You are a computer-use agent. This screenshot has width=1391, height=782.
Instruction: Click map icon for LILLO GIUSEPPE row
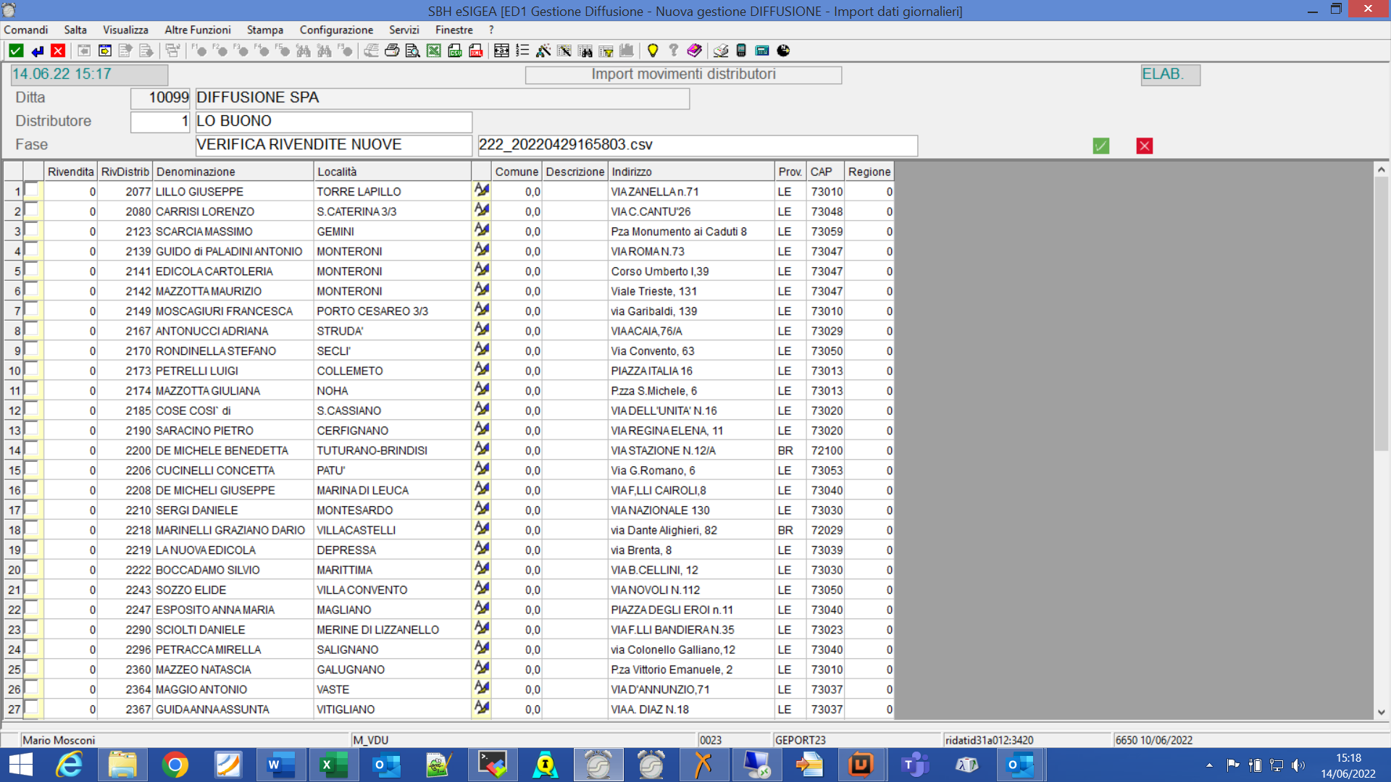[481, 190]
